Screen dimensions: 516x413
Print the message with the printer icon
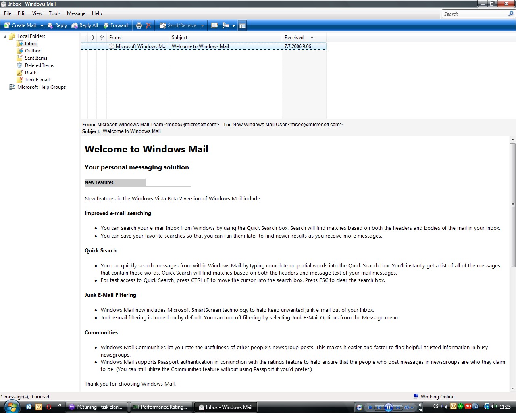point(139,25)
